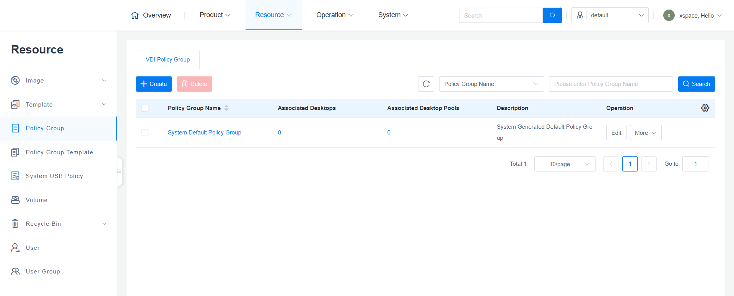Click the Go to page input field
Image resolution: width=734 pixels, height=296 pixels.
[695, 164]
